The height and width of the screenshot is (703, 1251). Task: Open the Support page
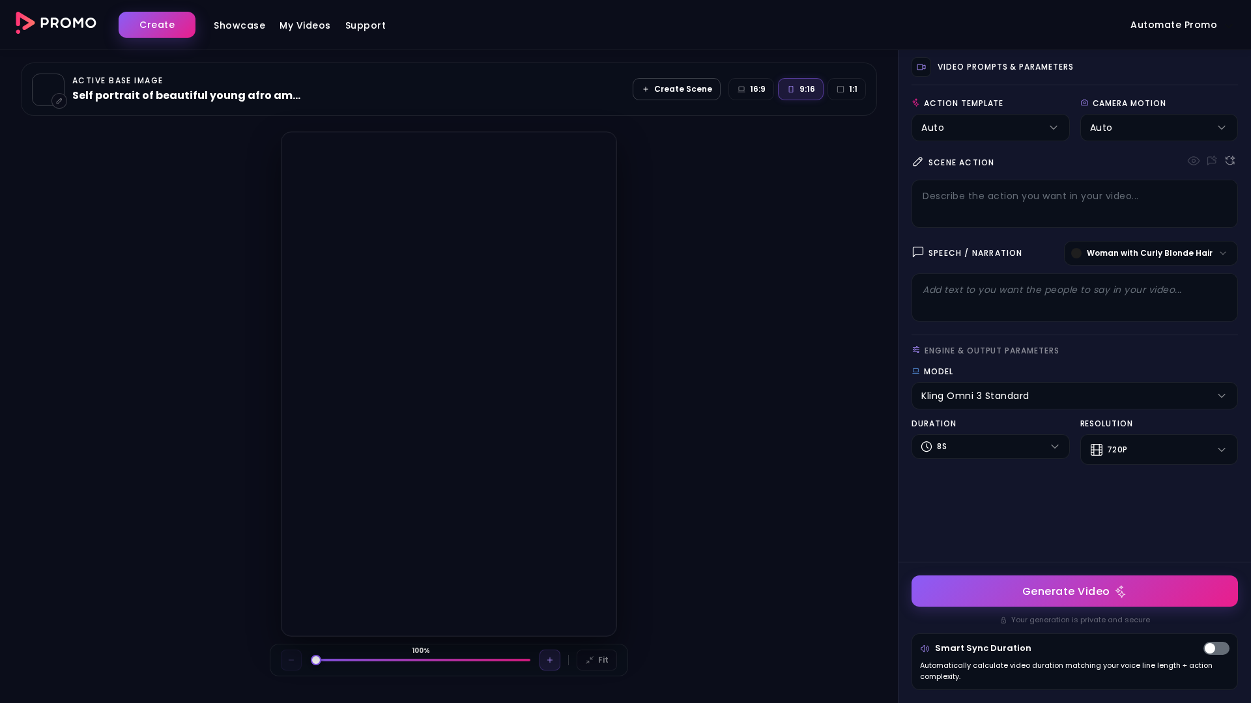366,25
